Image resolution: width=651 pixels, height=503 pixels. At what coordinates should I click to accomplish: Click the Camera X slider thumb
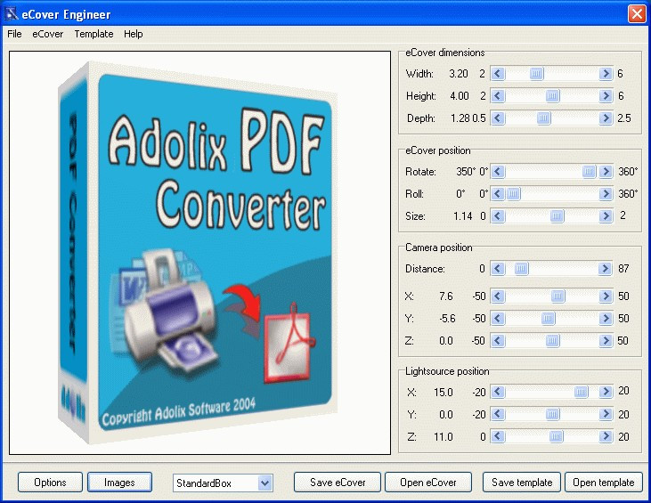tap(557, 296)
